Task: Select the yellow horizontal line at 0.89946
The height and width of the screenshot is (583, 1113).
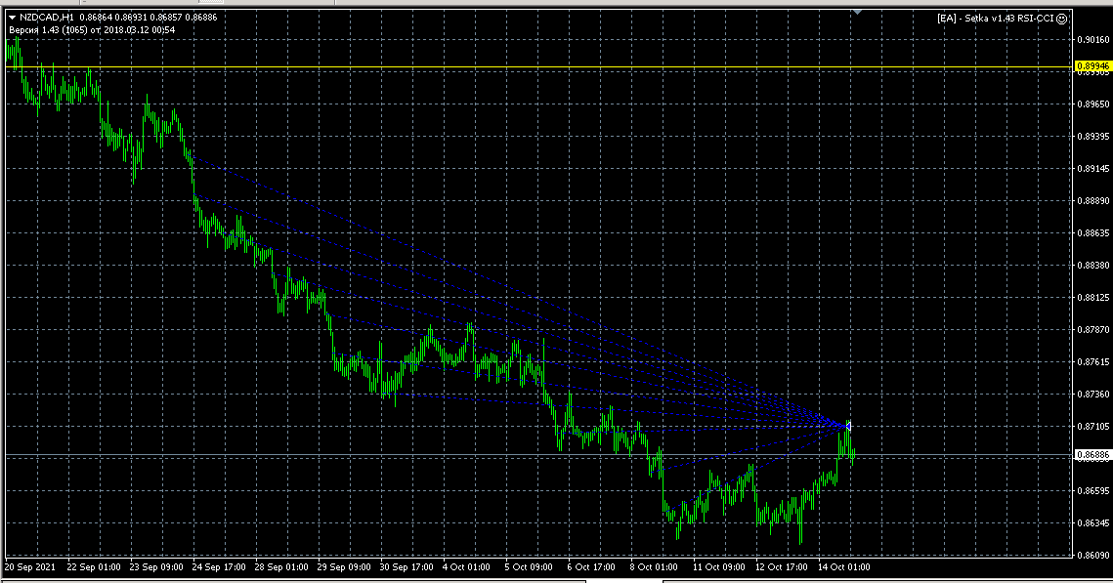Action: [539, 66]
